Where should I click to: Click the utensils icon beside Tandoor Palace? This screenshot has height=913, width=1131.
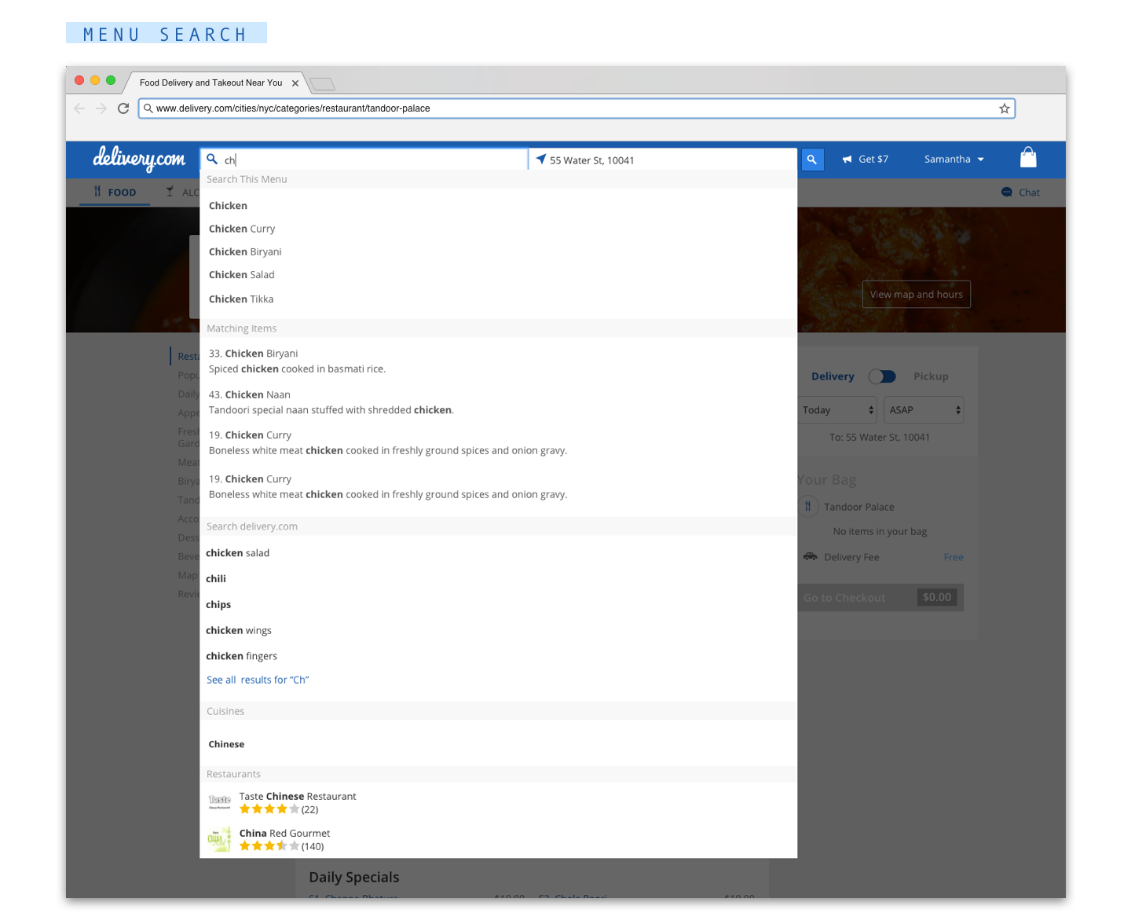[x=808, y=506]
